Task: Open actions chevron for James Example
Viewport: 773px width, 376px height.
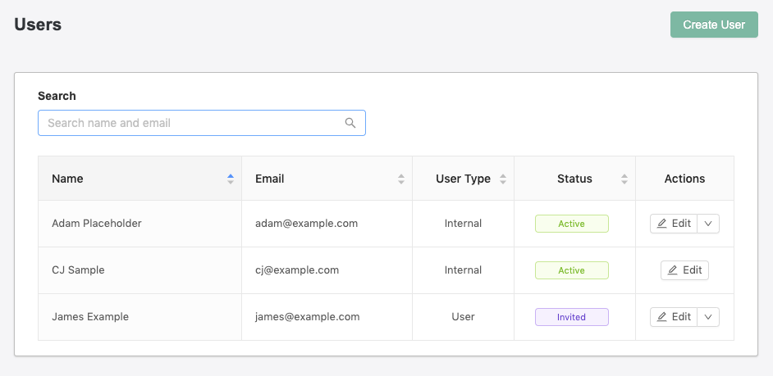Action: pyautogui.click(x=708, y=317)
